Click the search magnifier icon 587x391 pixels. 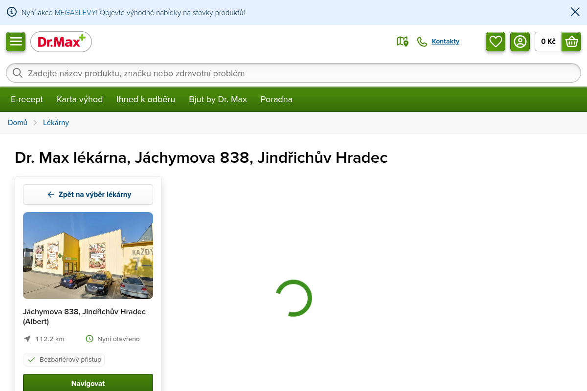click(x=18, y=73)
